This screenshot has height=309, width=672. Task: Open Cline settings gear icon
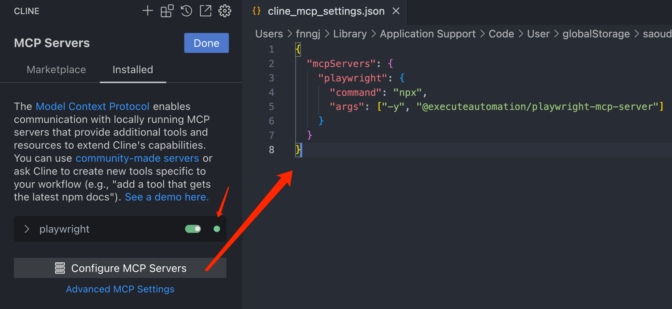coord(225,11)
